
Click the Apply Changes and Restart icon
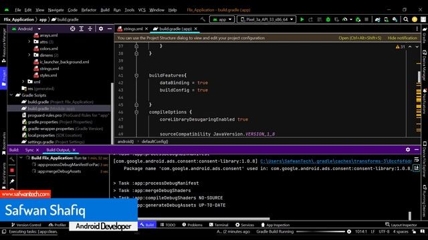[310, 19]
